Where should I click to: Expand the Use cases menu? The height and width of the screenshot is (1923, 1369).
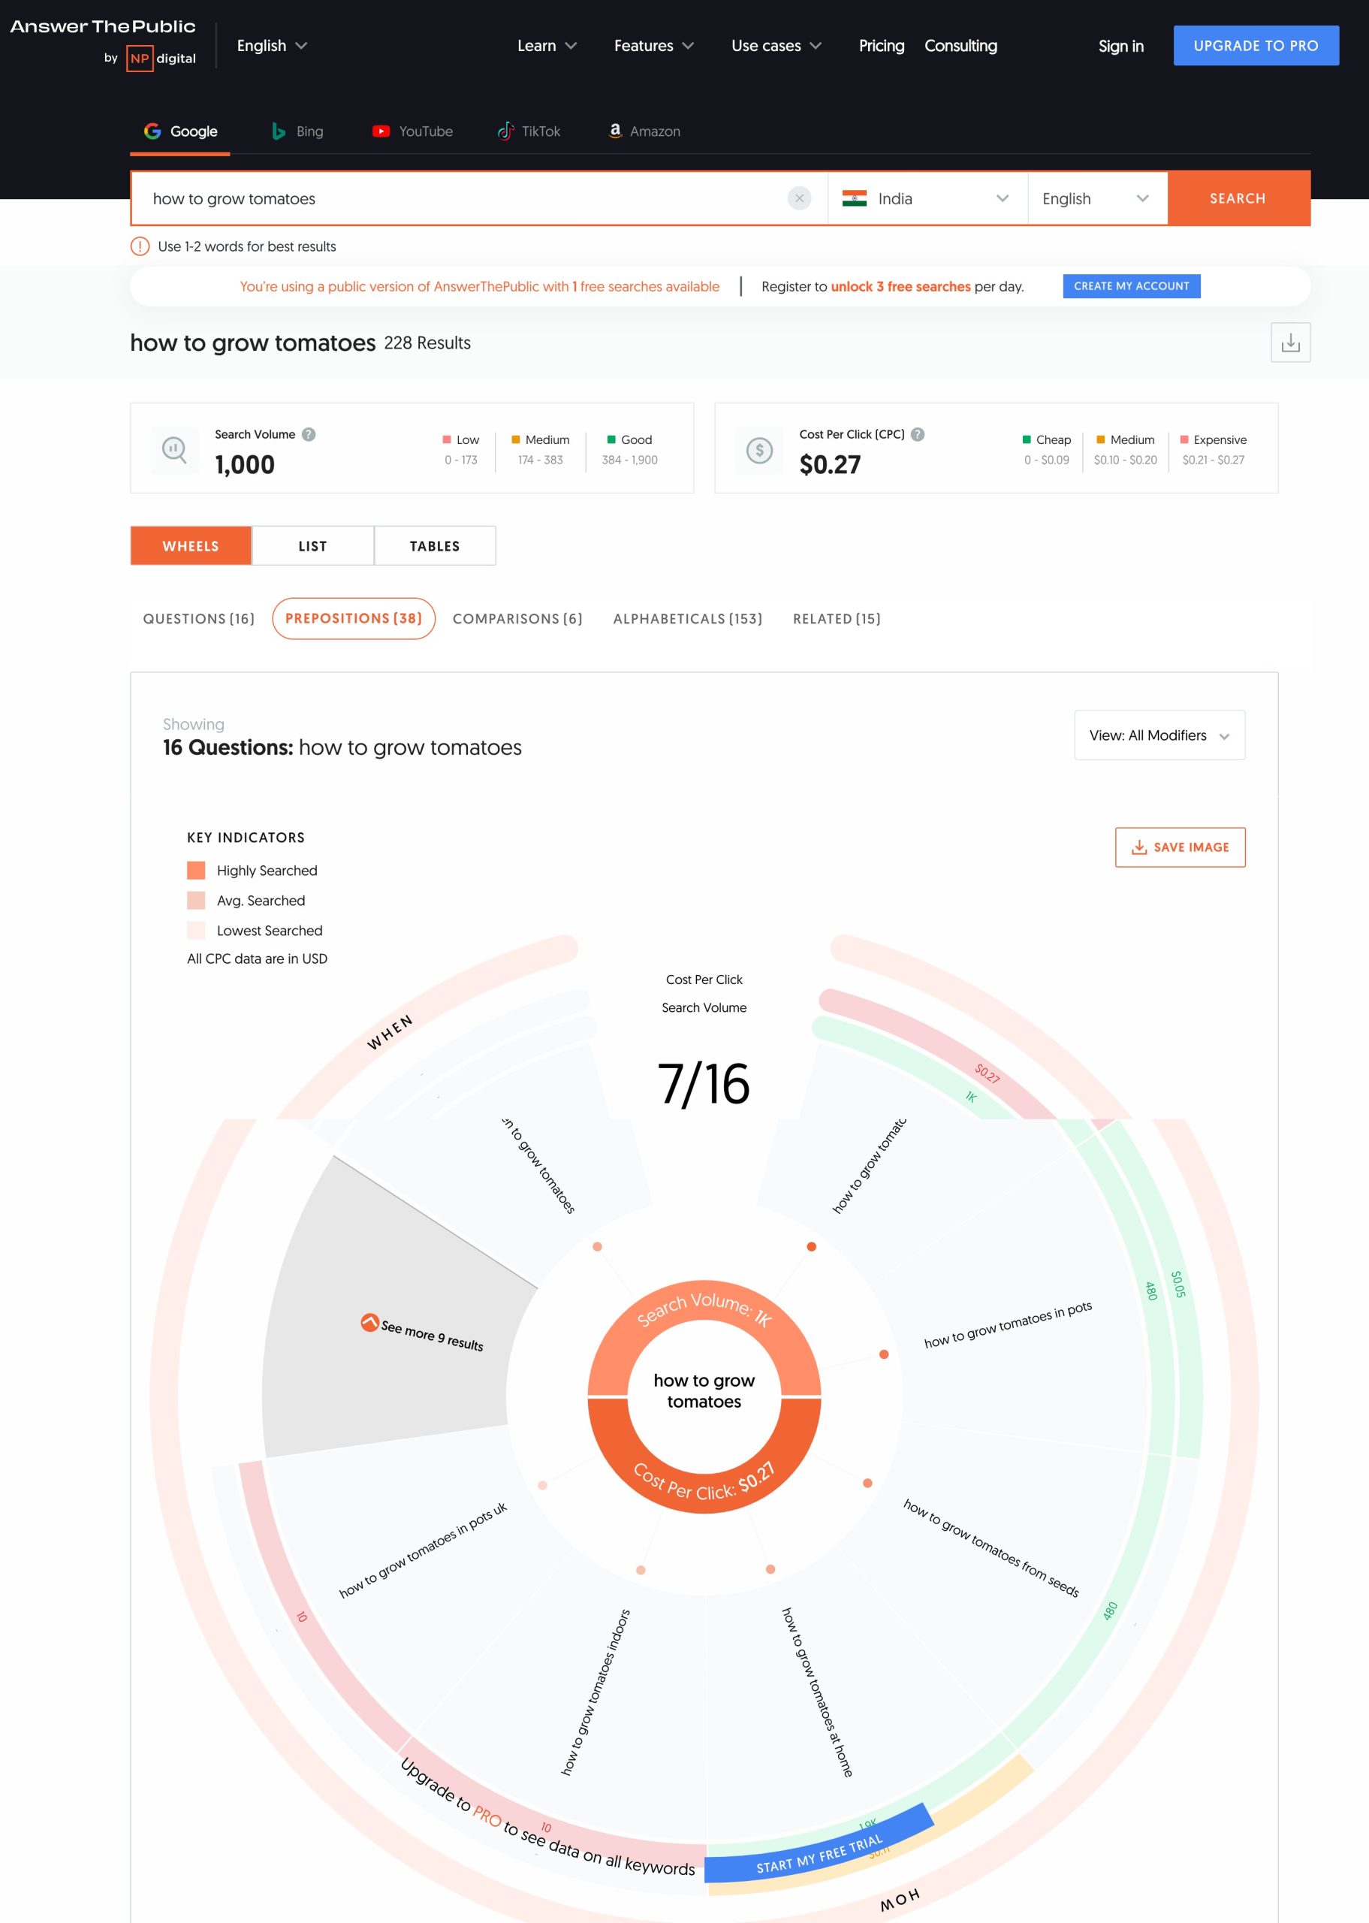click(x=776, y=46)
